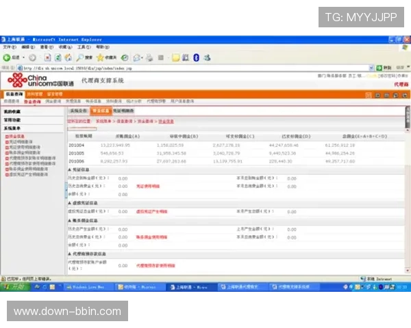Click the History icon in IE toolbar

[x=124, y=57]
